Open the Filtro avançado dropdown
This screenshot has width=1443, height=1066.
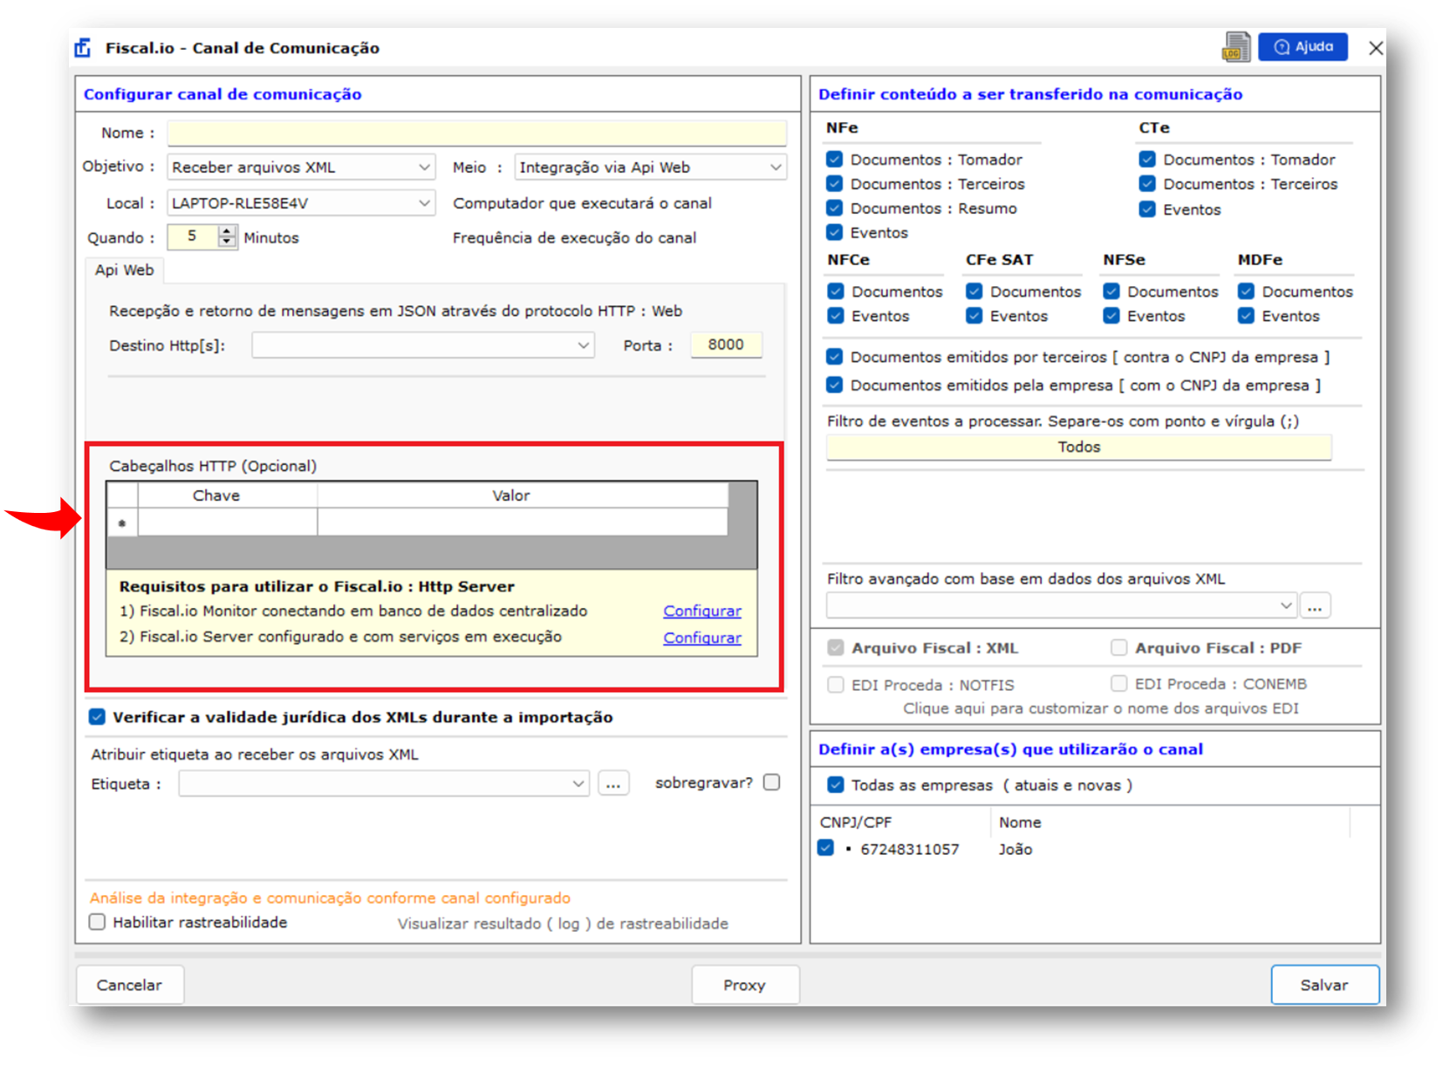(x=1062, y=605)
